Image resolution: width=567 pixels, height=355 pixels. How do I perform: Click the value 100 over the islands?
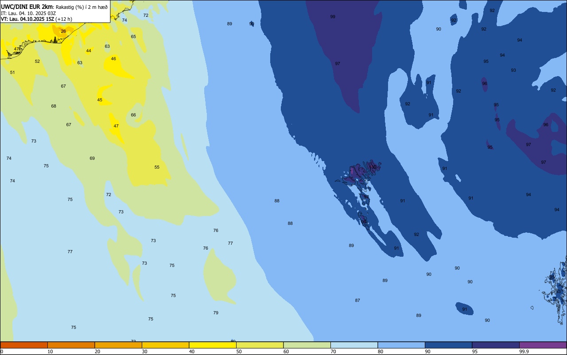tap(373, 167)
